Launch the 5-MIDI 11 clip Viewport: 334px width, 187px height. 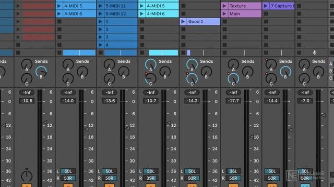click(100, 6)
